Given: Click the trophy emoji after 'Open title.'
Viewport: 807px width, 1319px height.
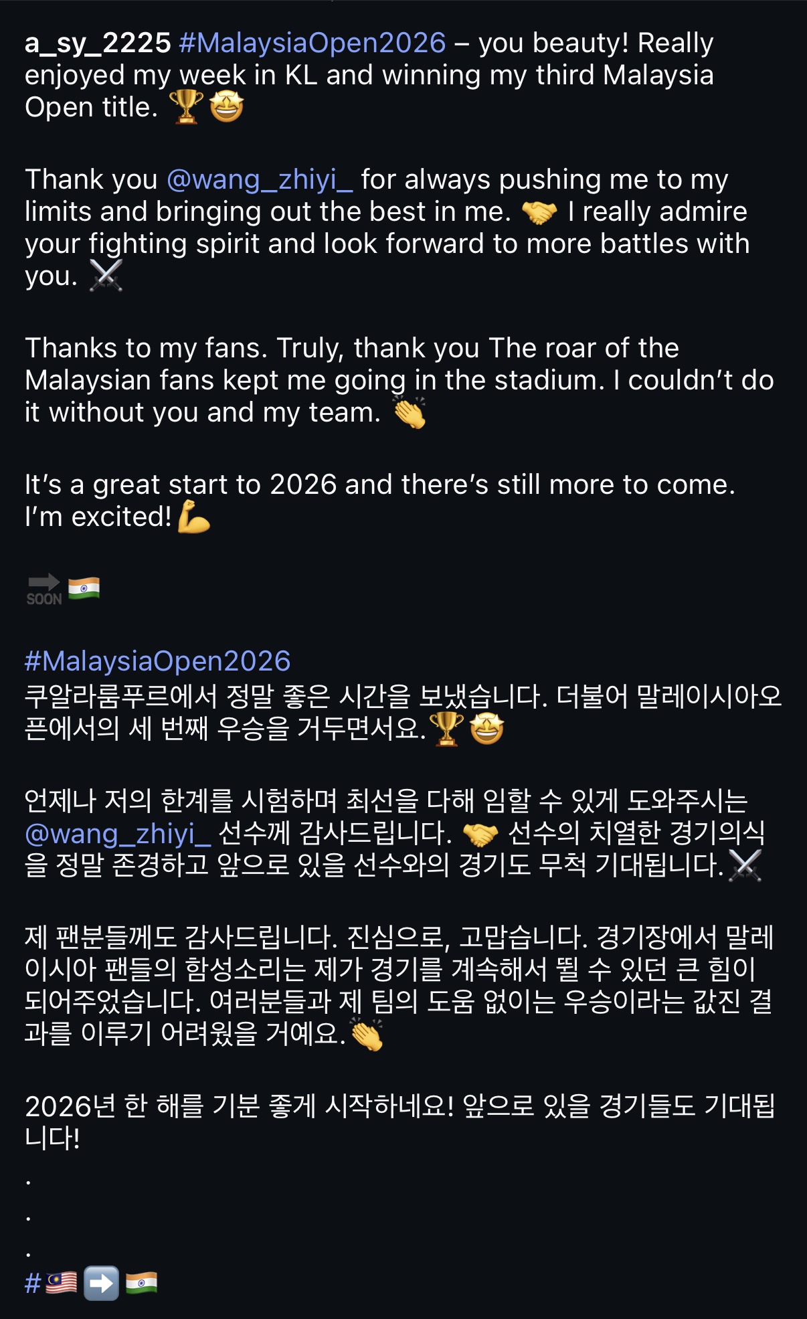Looking at the screenshot, I should tap(185, 107).
